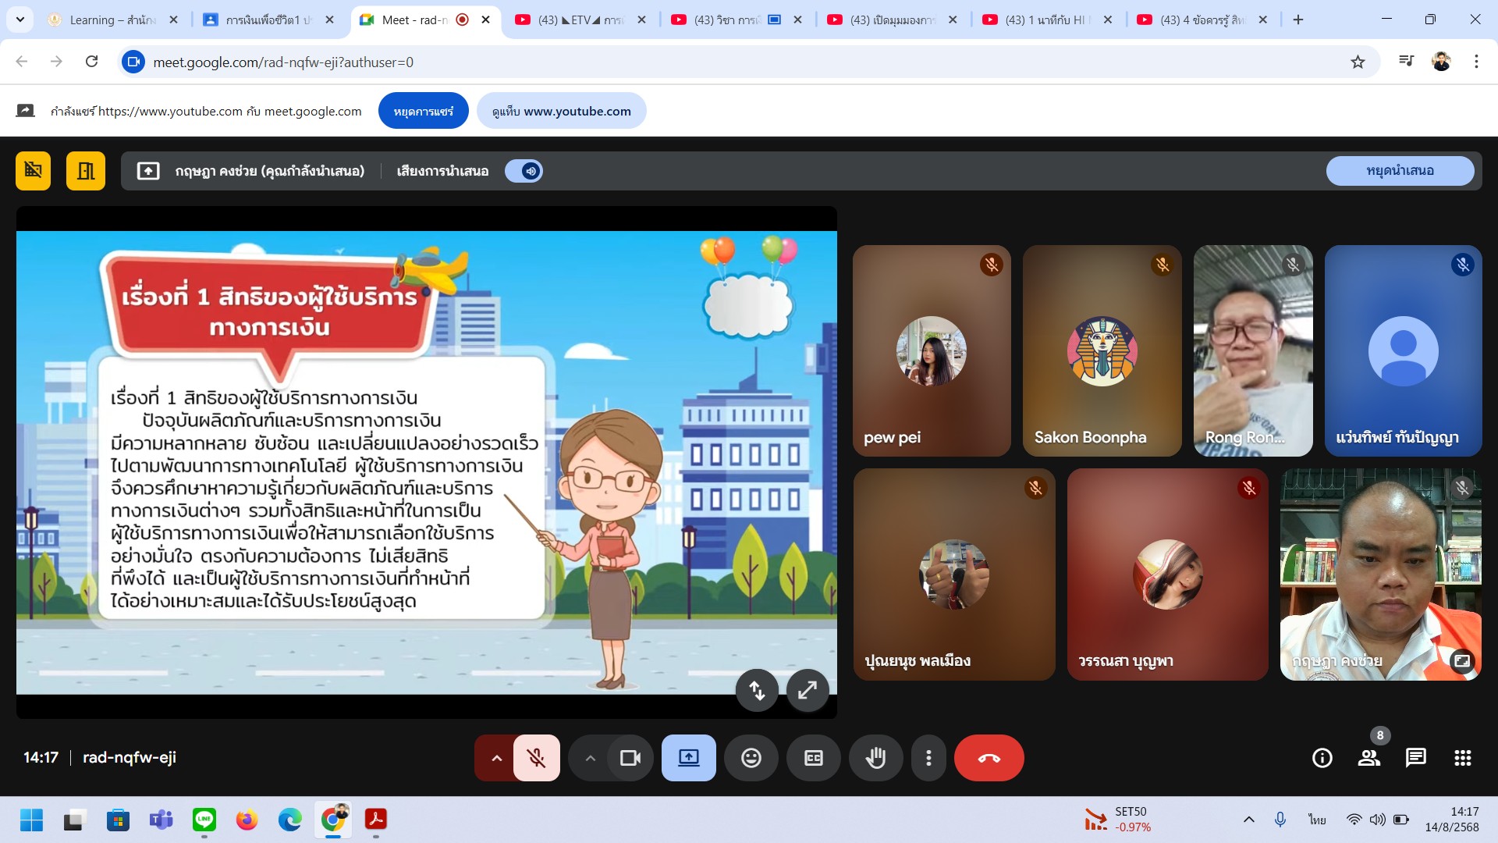Turn on closed captions

click(813, 758)
